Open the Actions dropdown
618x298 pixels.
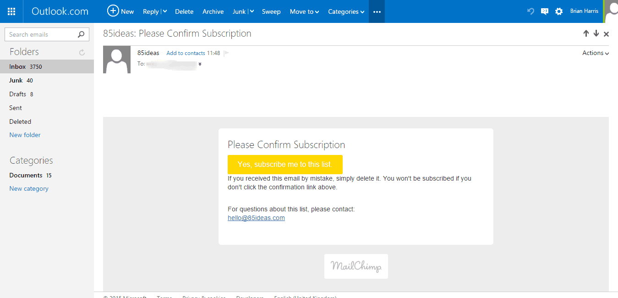596,53
